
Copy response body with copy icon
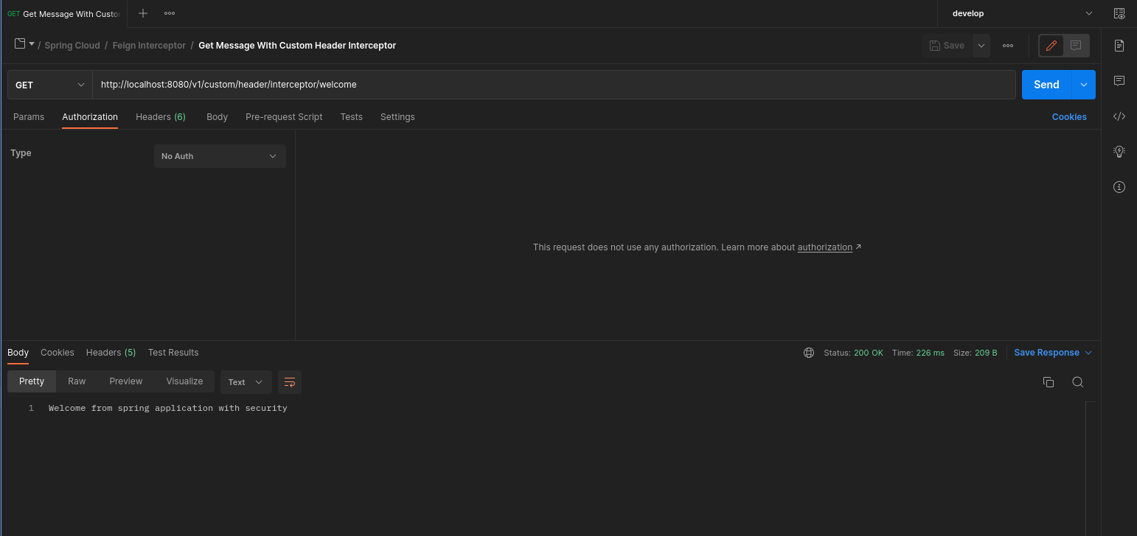point(1048,382)
